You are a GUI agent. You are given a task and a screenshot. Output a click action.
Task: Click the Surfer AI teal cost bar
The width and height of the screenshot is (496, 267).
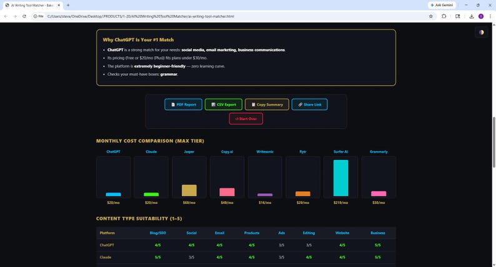click(340, 178)
